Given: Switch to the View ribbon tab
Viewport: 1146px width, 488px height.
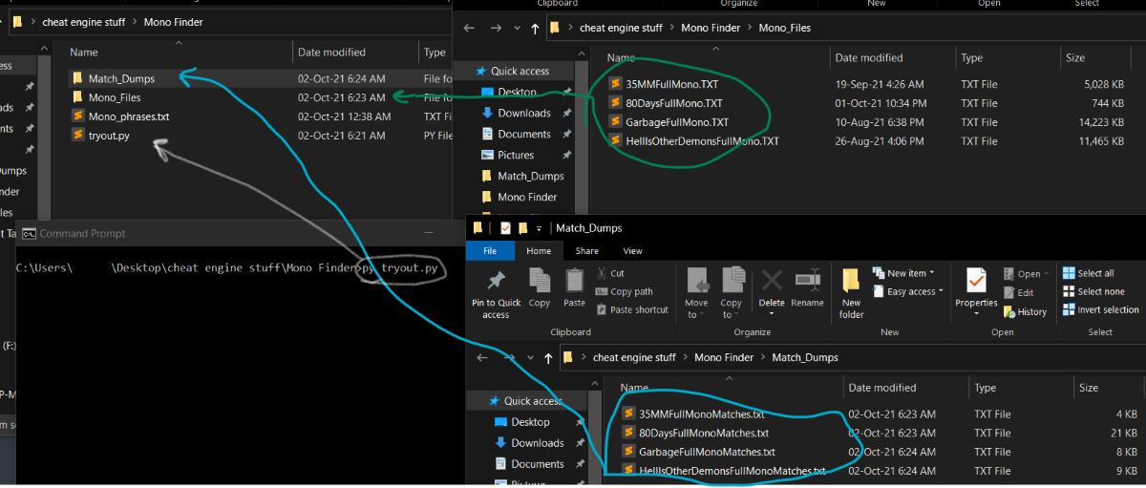Looking at the screenshot, I should 632,250.
